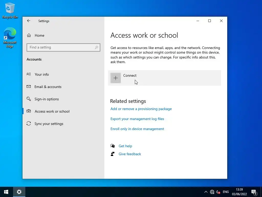Open the Recycle Bin desktop icon
The image size is (262, 197).
[10, 11]
